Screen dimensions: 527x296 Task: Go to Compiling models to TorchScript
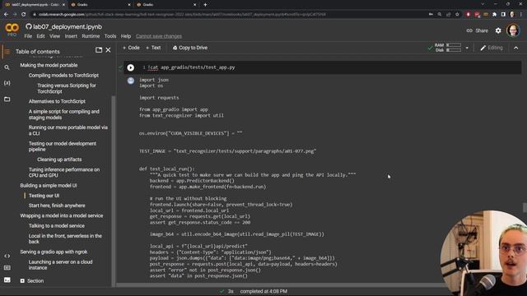[x=63, y=75]
